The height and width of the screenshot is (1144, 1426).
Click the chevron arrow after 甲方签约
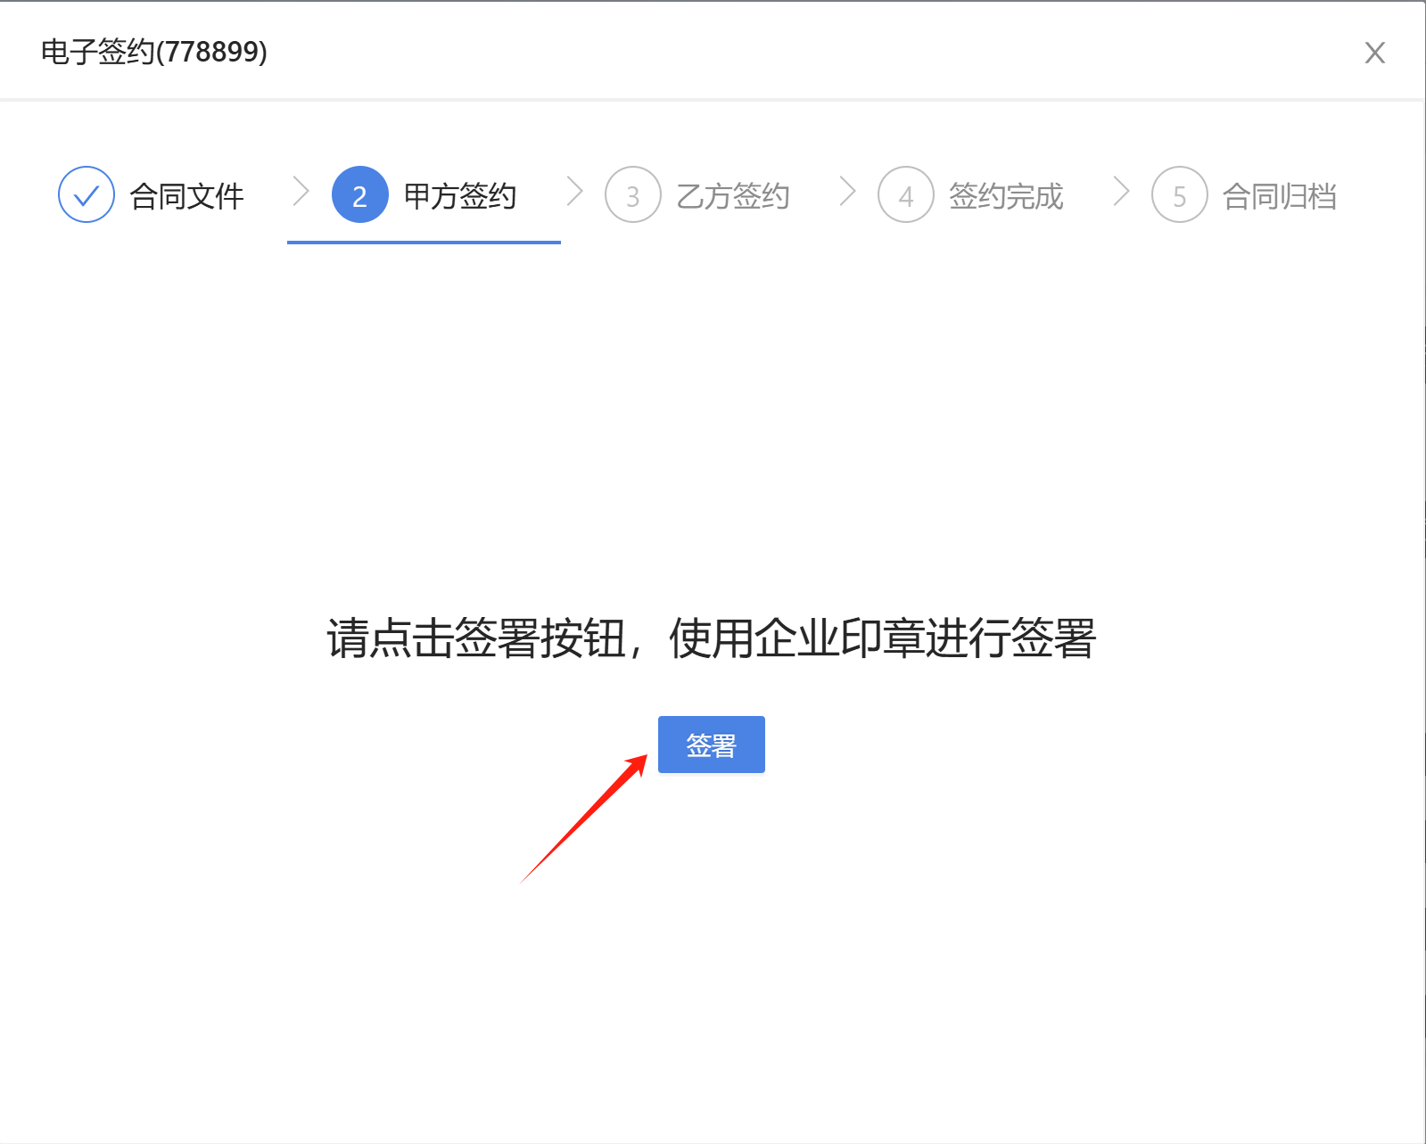(x=575, y=191)
